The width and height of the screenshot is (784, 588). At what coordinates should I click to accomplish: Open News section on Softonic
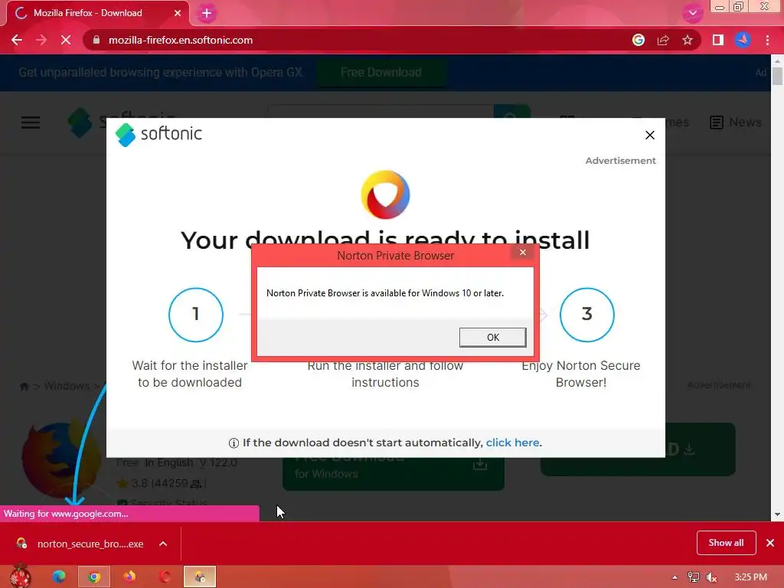click(x=736, y=122)
